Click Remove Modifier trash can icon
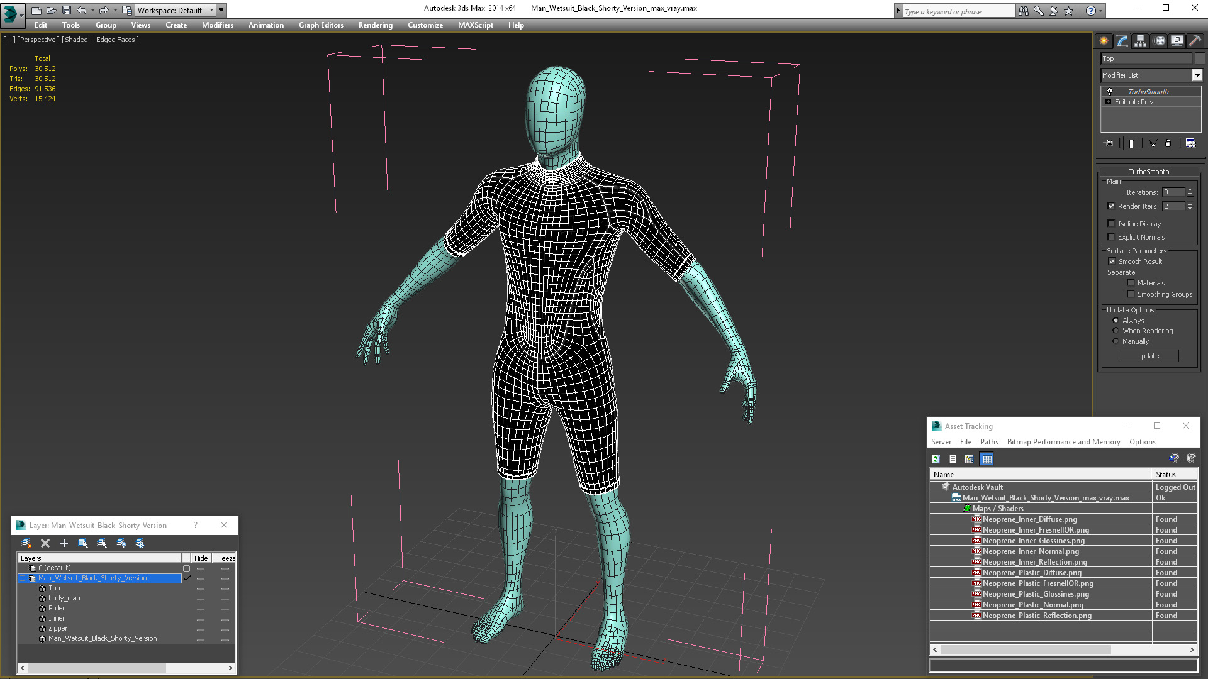Viewport: 1208px width, 679px height. [x=1168, y=143]
